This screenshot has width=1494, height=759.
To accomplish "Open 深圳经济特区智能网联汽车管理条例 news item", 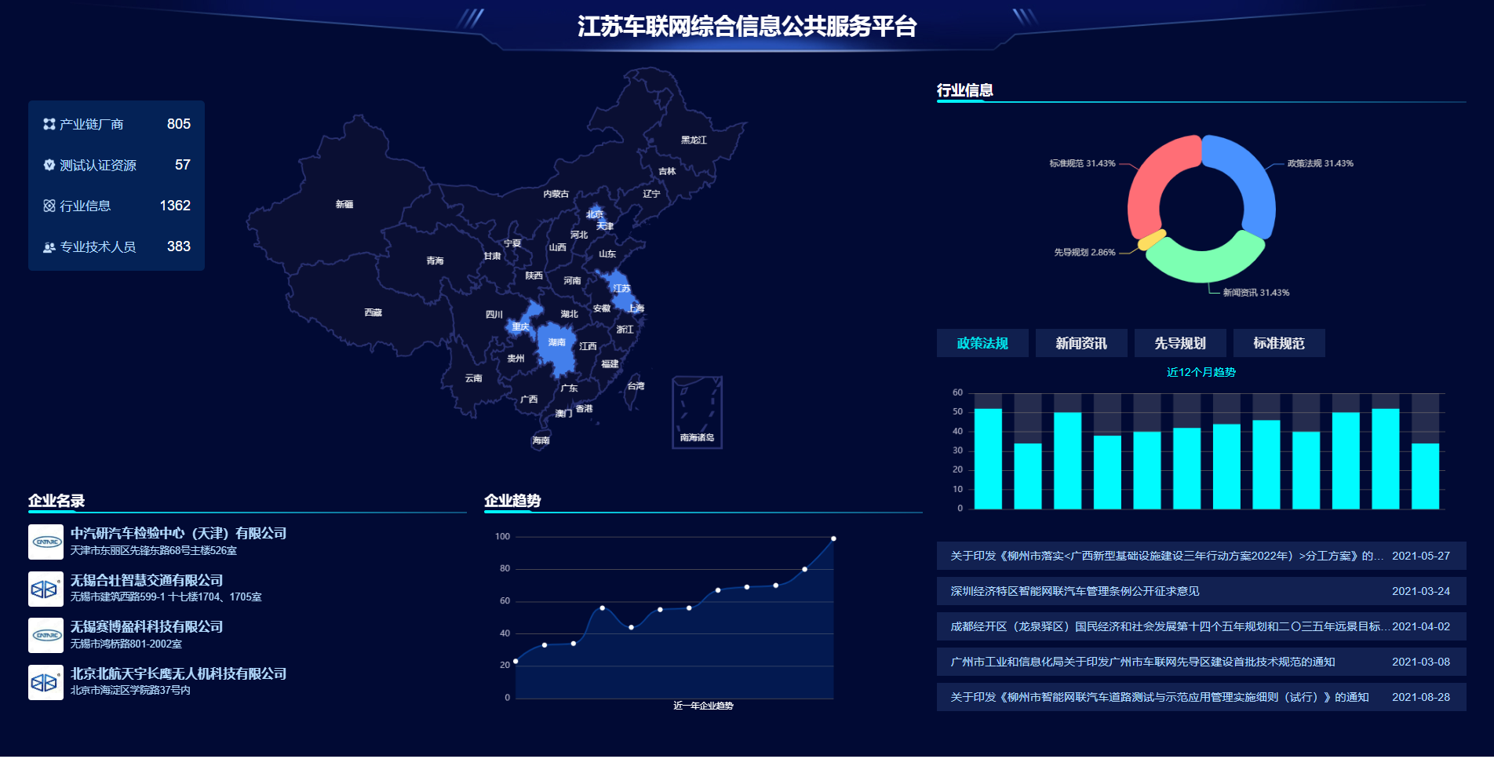I will [x=1074, y=591].
